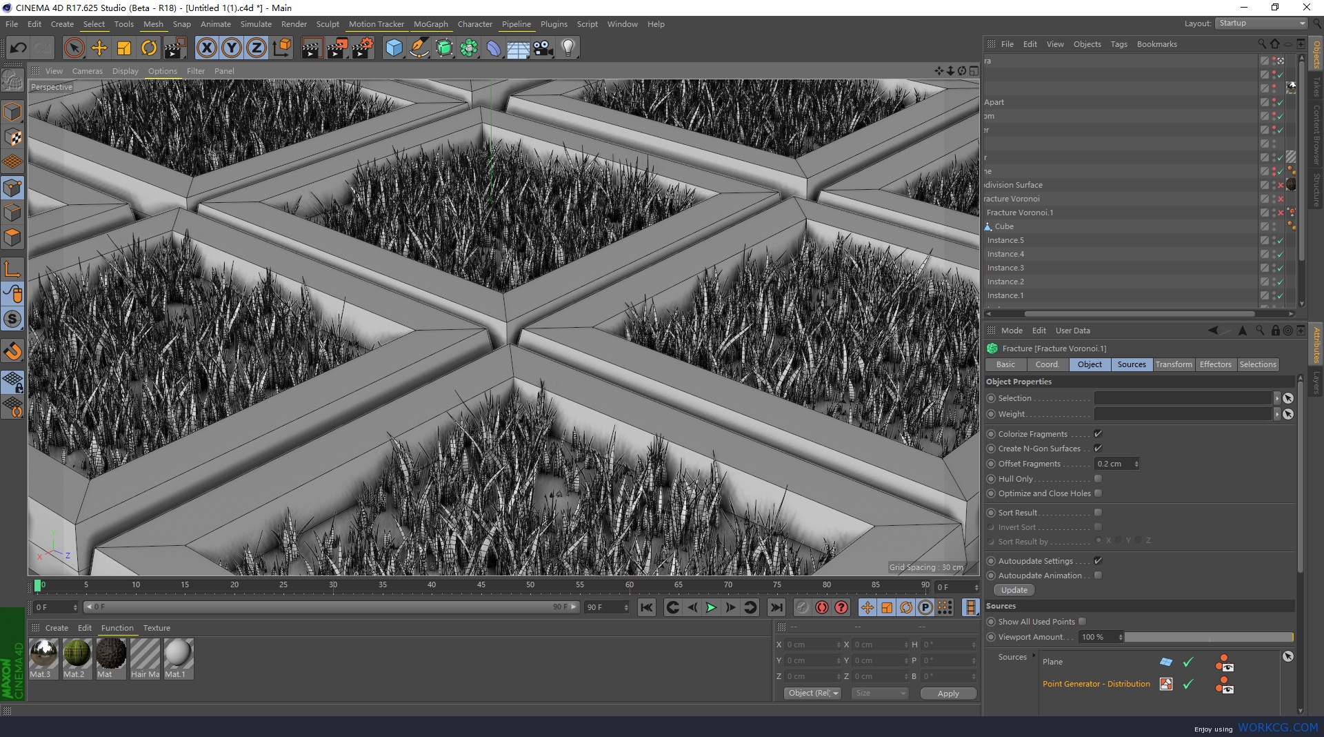The height and width of the screenshot is (737, 1324).
Task: Expand the Weight field arrow
Action: pyautogui.click(x=1277, y=414)
